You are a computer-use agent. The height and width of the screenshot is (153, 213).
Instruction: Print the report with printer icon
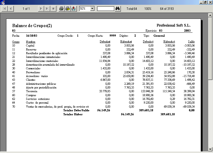[62, 9]
